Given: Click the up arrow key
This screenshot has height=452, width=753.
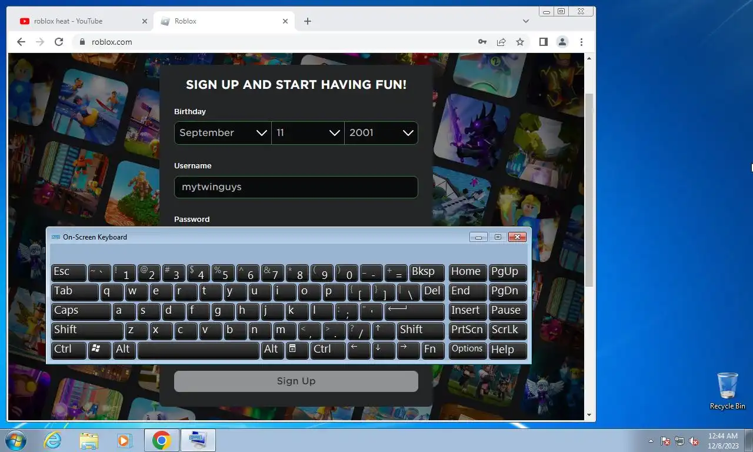Looking at the screenshot, I should (384, 331).
